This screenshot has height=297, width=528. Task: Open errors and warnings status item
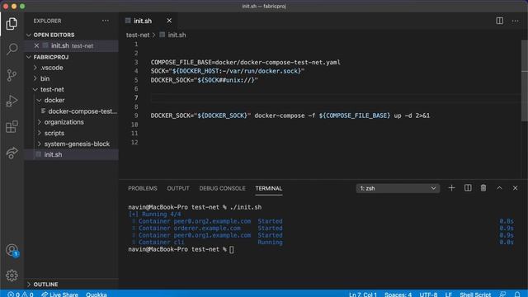(20, 295)
